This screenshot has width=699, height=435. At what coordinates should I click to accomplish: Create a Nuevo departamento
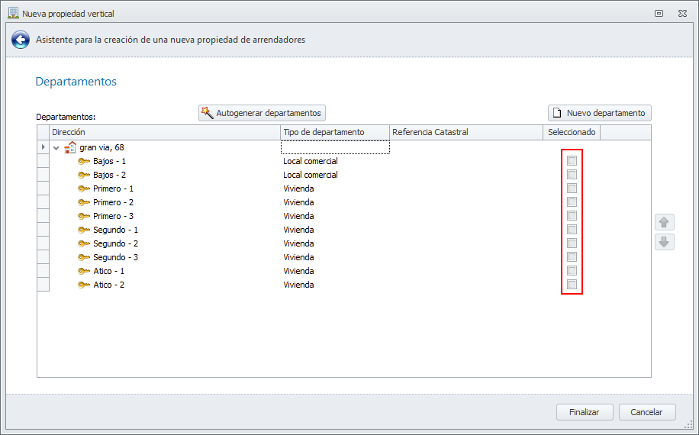(600, 113)
